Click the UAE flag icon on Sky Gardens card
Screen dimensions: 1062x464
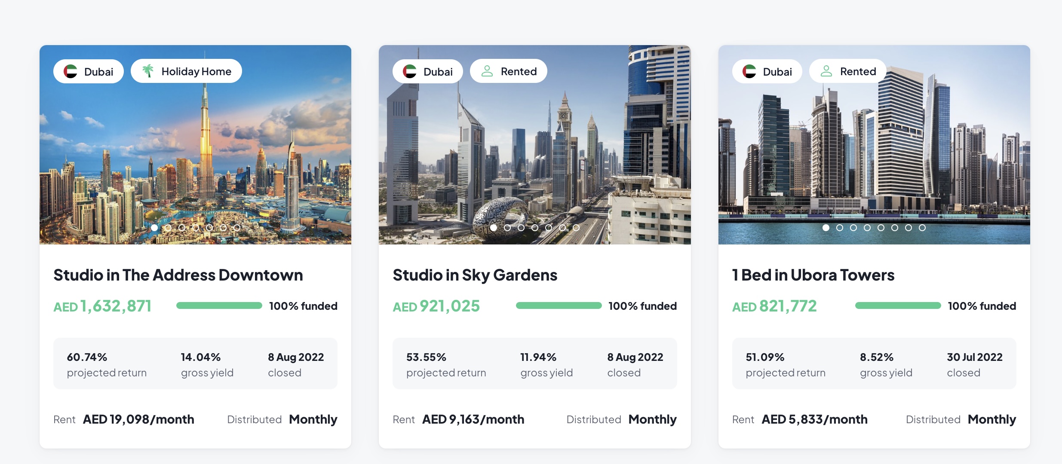[x=410, y=71]
